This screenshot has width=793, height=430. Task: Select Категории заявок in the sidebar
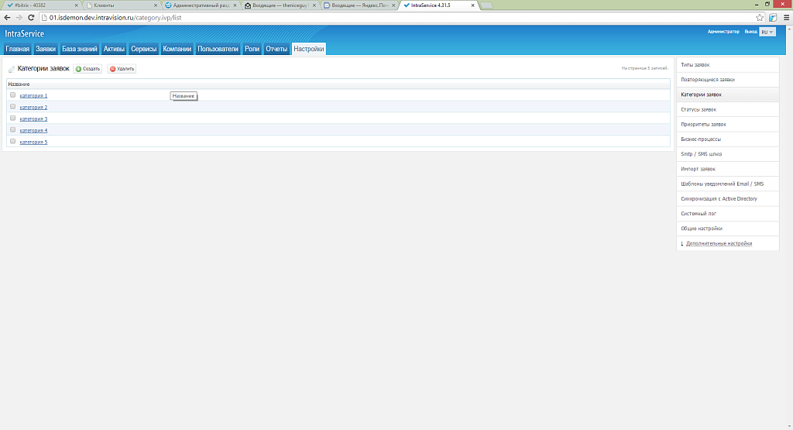click(728, 95)
